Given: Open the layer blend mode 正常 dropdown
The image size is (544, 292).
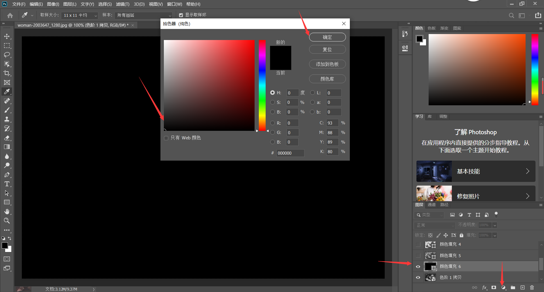Looking at the screenshot, I should click(x=434, y=225).
